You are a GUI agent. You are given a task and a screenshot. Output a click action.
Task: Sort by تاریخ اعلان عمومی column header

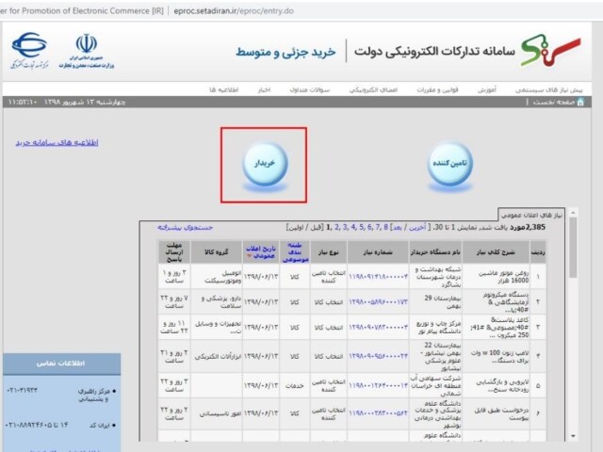pos(259,250)
